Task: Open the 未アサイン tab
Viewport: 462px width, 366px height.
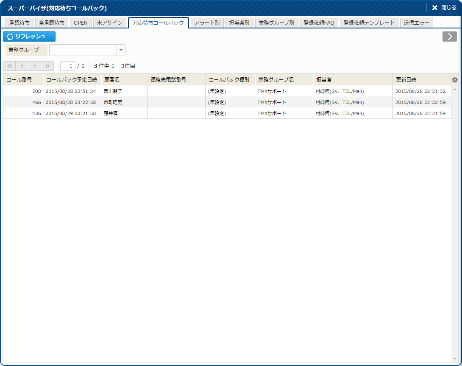Action: click(x=109, y=23)
